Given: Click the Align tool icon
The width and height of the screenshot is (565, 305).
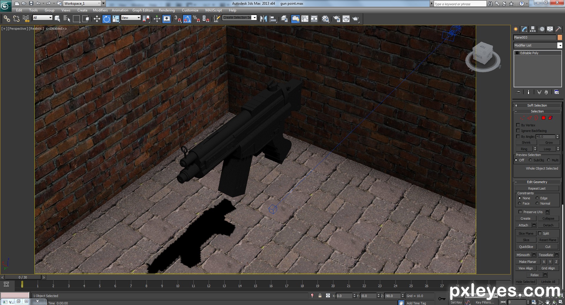Looking at the screenshot, I should tap(273, 19).
